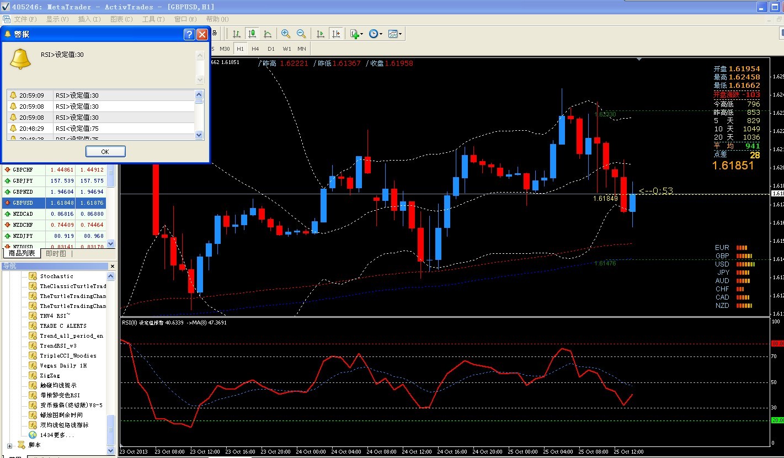The image size is (784, 458).
Task: Expand the 脚本 scripts tree node
Action: tap(9, 445)
